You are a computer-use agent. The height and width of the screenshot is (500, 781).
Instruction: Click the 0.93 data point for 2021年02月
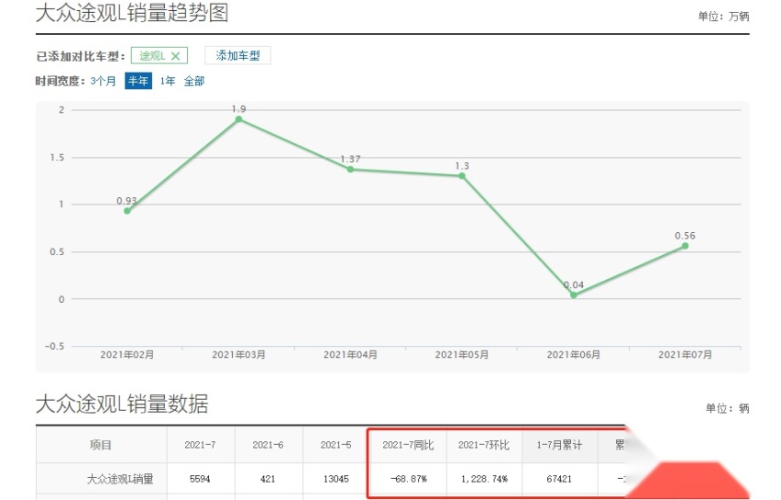[x=127, y=211]
